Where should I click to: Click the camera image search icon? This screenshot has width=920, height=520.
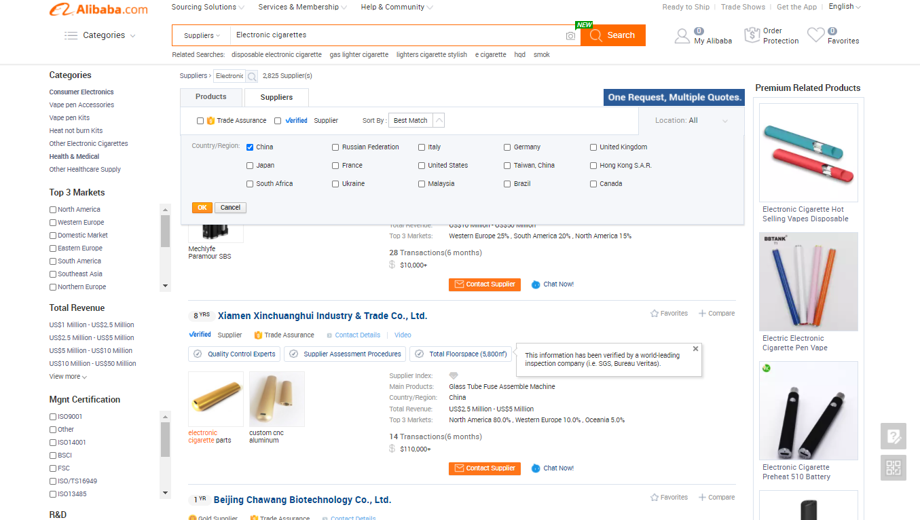pyautogui.click(x=570, y=35)
